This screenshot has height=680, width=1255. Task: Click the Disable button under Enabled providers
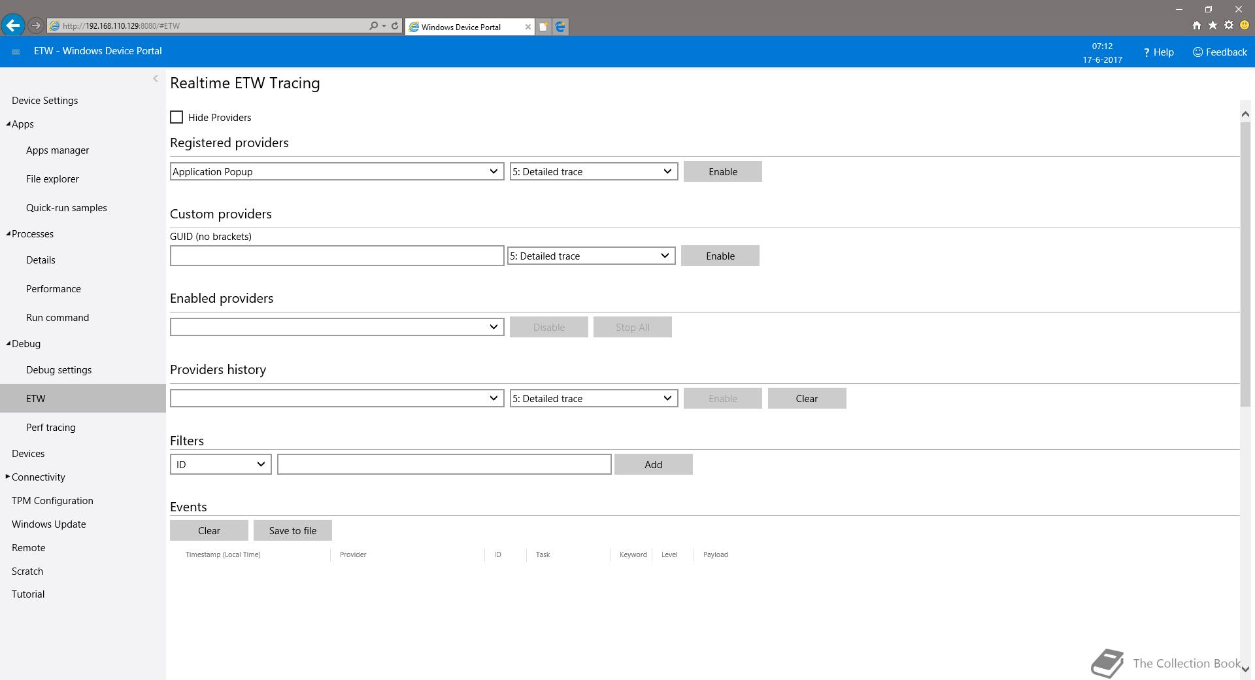pos(549,327)
